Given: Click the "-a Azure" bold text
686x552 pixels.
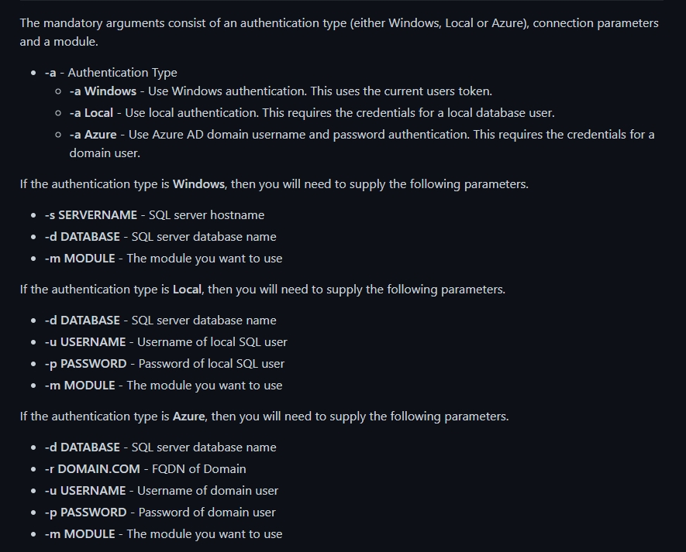Looking at the screenshot, I should point(93,134).
